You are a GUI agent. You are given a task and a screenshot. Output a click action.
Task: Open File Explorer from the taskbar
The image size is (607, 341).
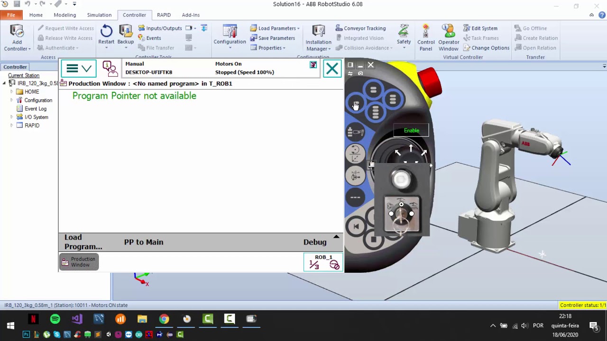(x=142, y=319)
